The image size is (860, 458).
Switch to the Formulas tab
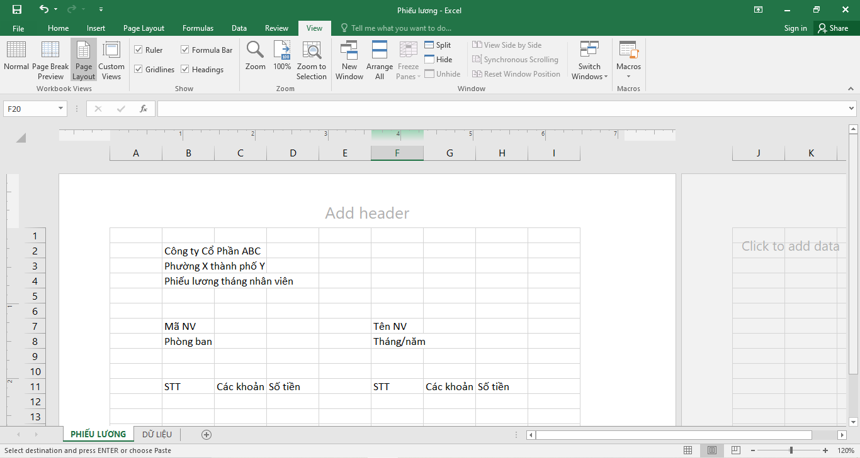[x=198, y=28]
